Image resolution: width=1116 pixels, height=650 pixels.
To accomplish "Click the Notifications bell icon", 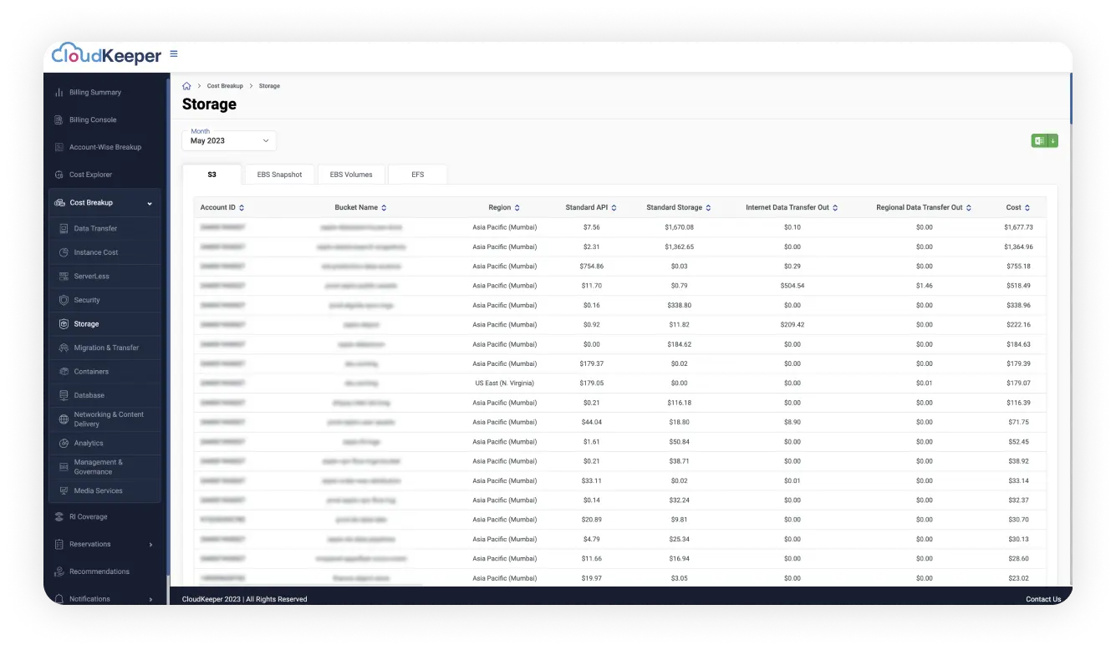I will (x=59, y=599).
